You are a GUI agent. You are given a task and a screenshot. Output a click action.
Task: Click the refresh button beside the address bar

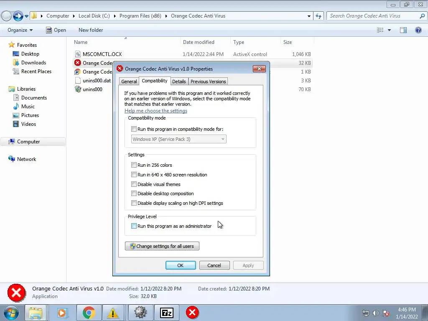coord(318,16)
